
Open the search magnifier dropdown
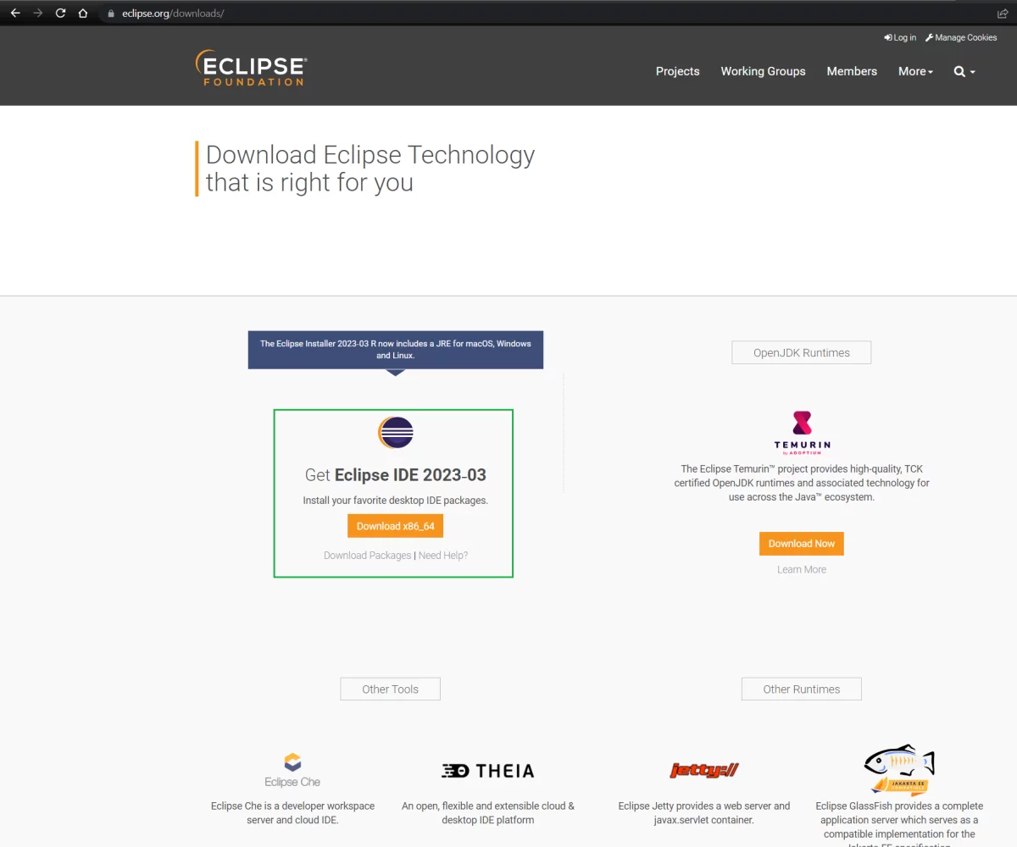click(964, 71)
